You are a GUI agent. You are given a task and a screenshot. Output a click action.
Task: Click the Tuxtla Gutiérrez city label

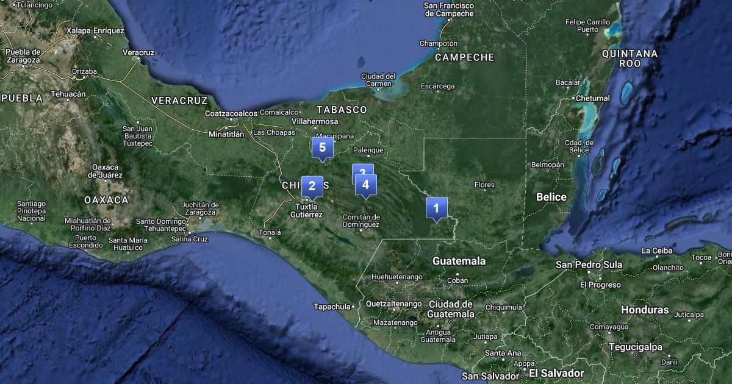(306, 210)
